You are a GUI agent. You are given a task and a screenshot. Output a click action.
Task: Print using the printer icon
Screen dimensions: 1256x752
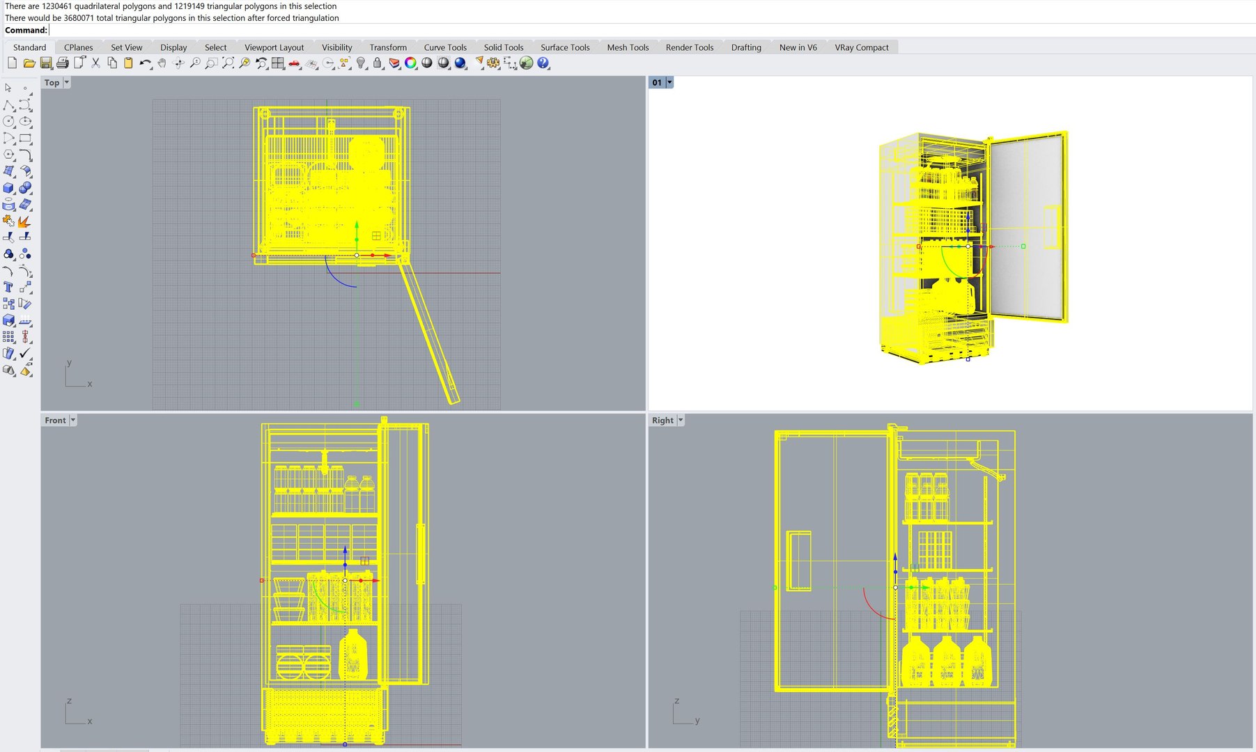point(63,63)
